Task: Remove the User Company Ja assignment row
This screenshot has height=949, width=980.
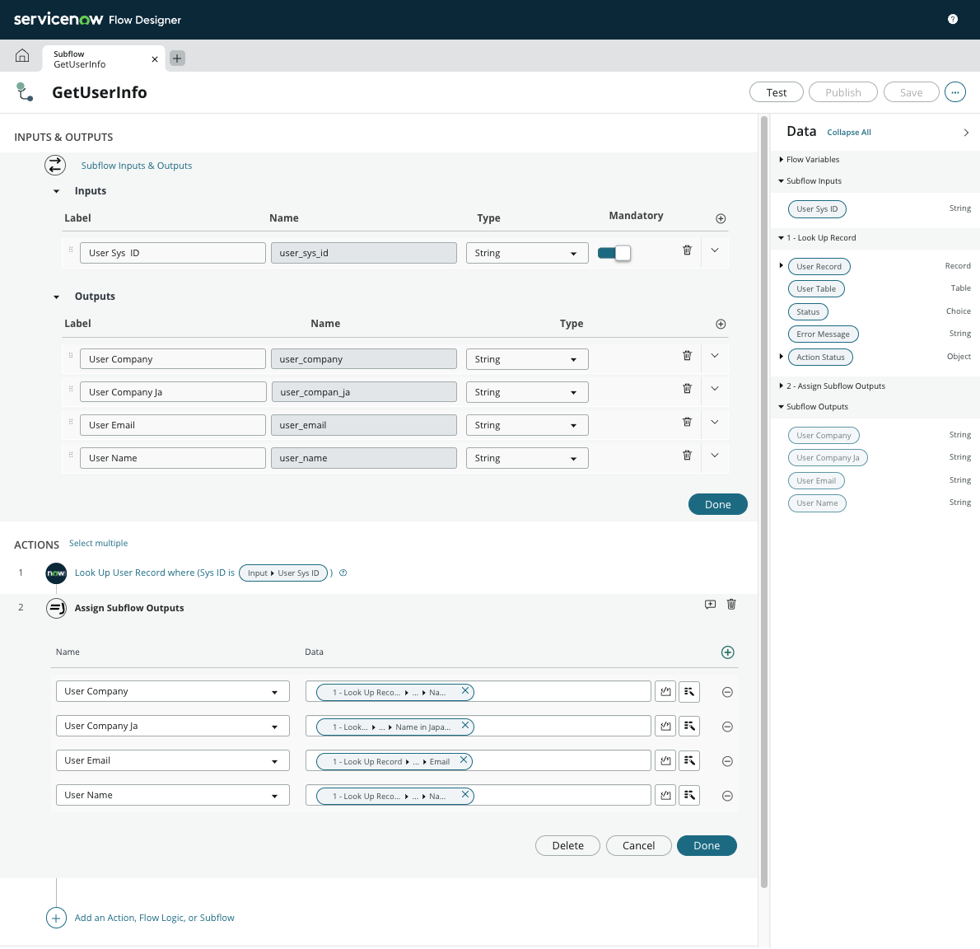Action: [x=727, y=727]
